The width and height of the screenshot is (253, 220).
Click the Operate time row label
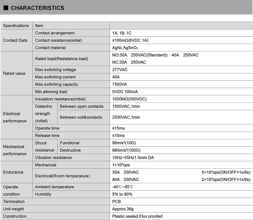pyautogui.click(x=47, y=128)
